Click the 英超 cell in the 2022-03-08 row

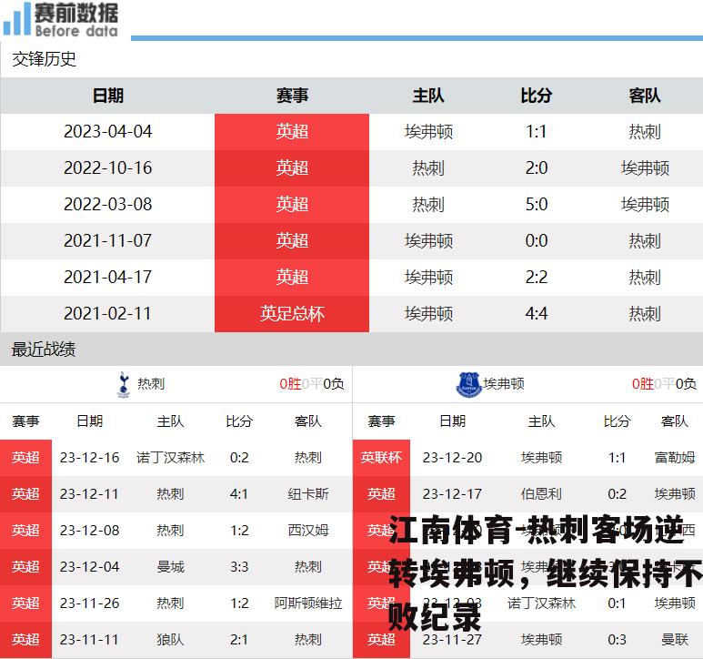click(292, 205)
